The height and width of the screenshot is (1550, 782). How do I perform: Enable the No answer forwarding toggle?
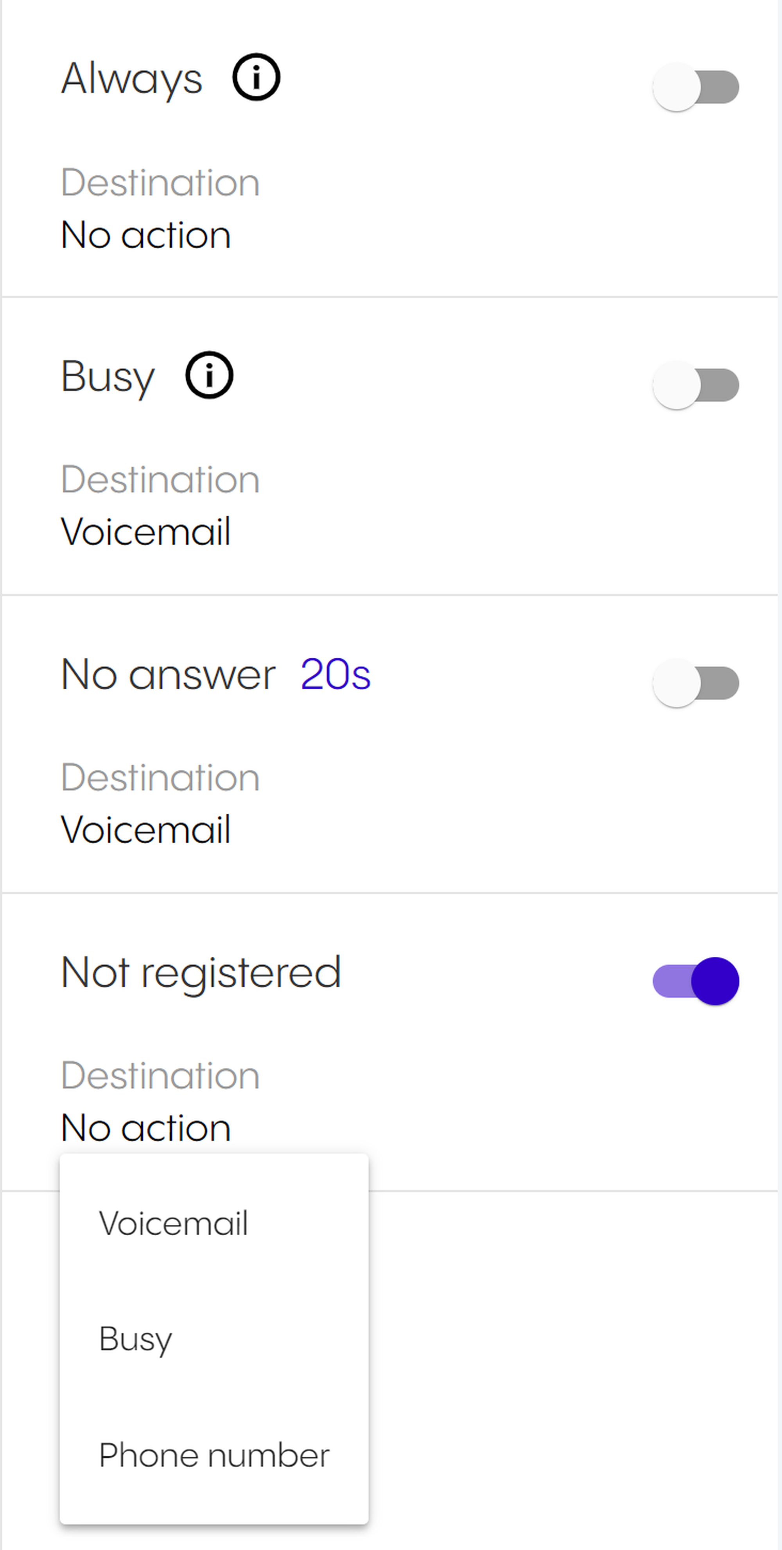[696, 683]
